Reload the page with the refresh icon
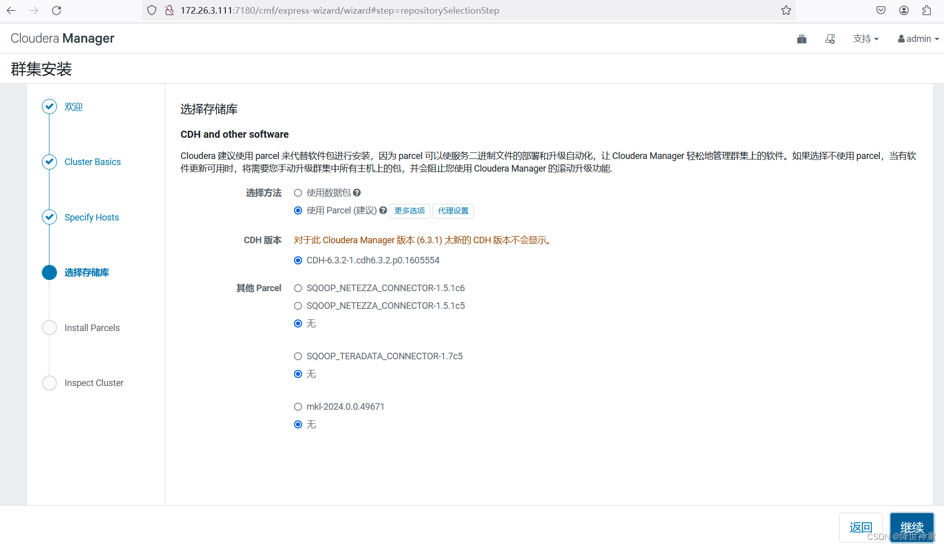The height and width of the screenshot is (546, 944). [56, 10]
